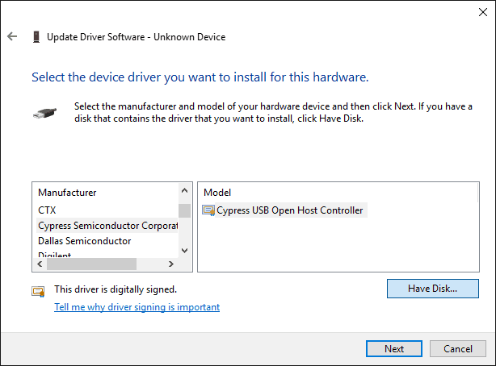This screenshot has height=366, width=496.
Task: Open the Have Disk... dialog
Action: click(x=433, y=289)
